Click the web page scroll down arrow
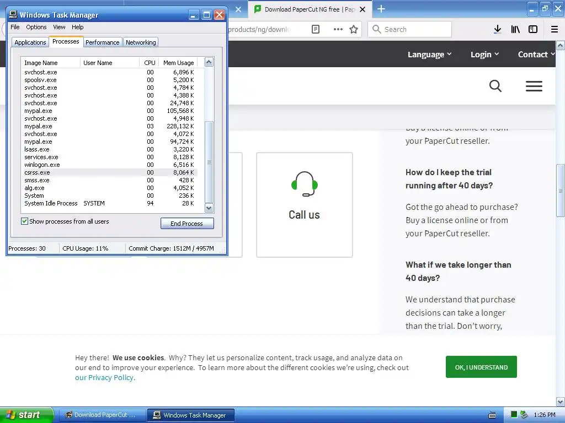 (x=561, y=402)
